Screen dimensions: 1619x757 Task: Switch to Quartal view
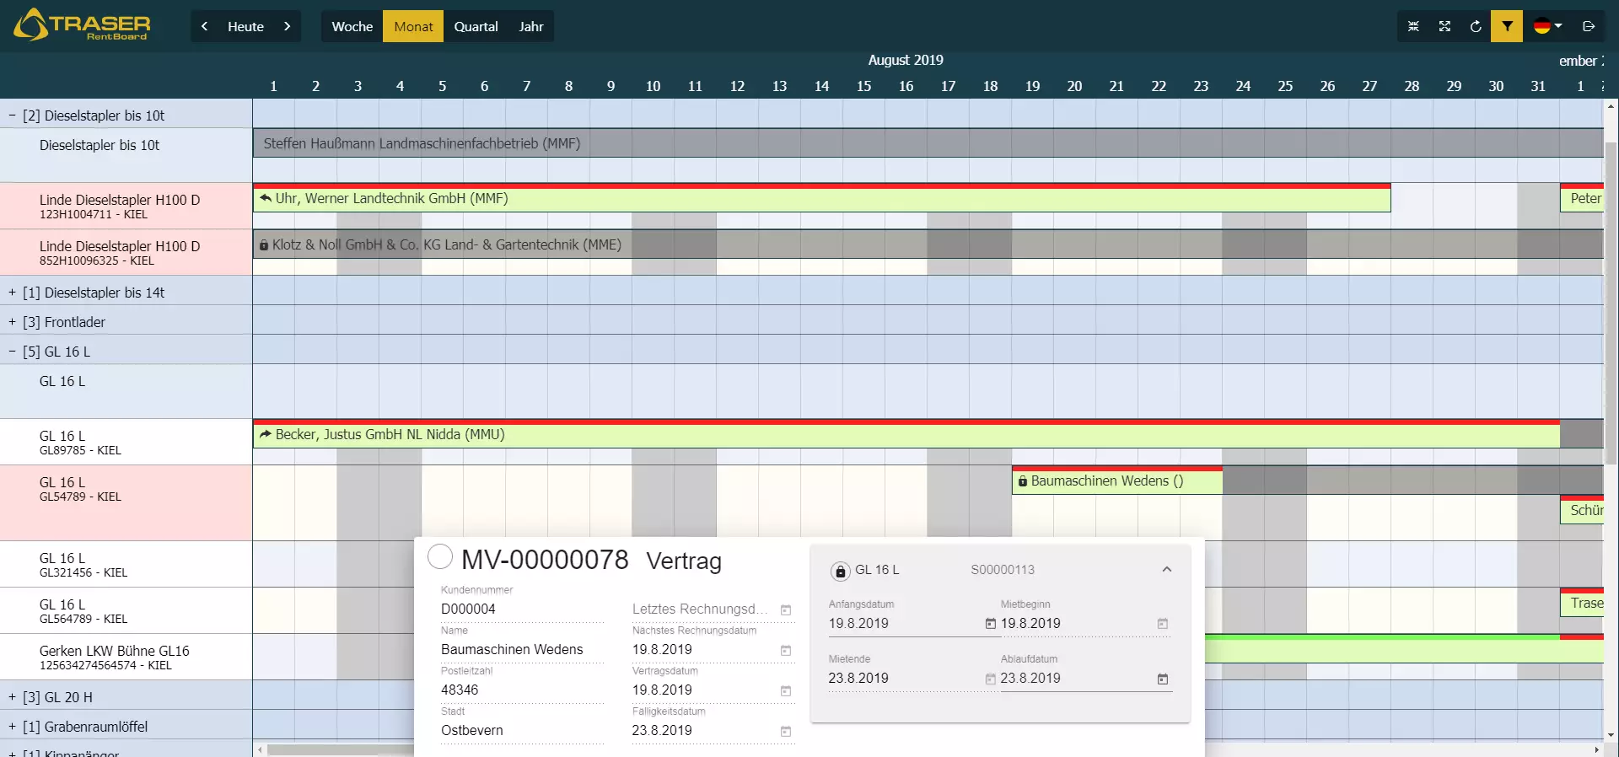476,26
